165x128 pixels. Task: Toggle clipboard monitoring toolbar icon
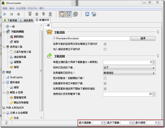coord(62,14)
